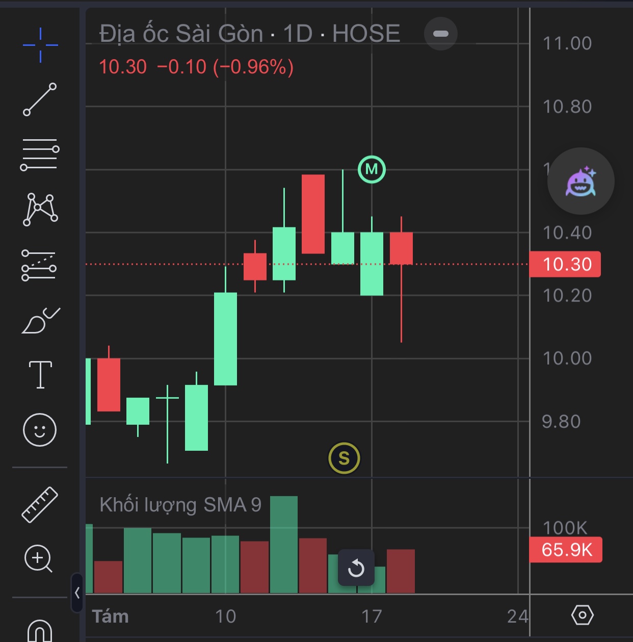Click date 24 on the time axis
The image size is (633, 642).
pyautogui.click(x=517, y=617)
